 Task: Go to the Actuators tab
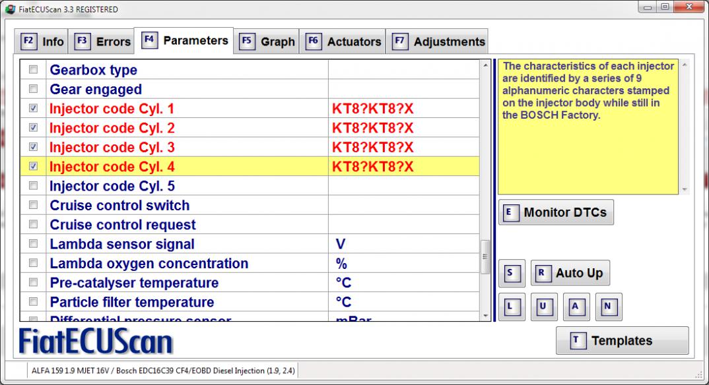(343, 42)
